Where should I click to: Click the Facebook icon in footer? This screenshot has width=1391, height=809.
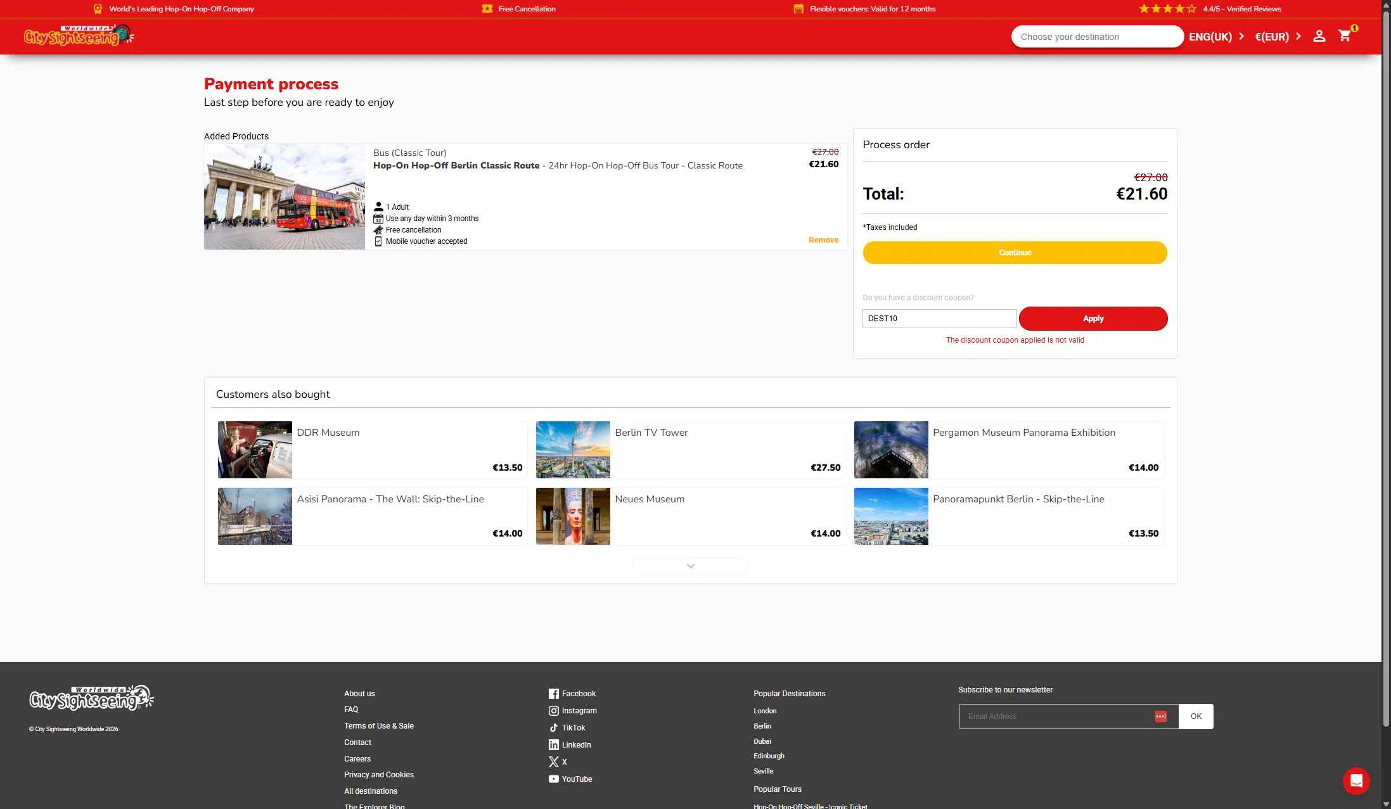(554, 694)
